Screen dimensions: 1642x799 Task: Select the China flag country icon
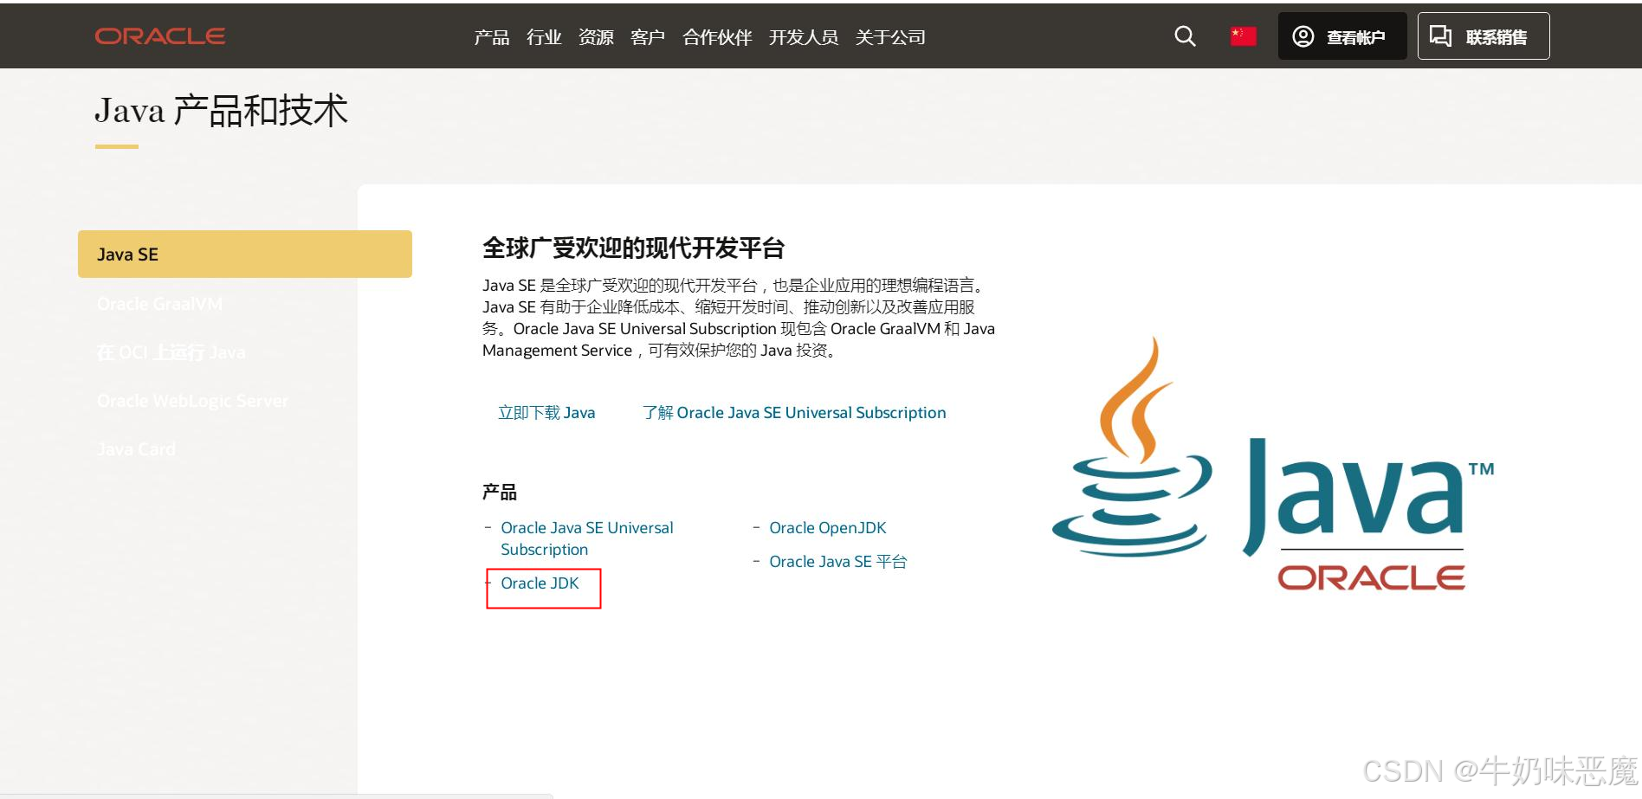[1243, 36]
